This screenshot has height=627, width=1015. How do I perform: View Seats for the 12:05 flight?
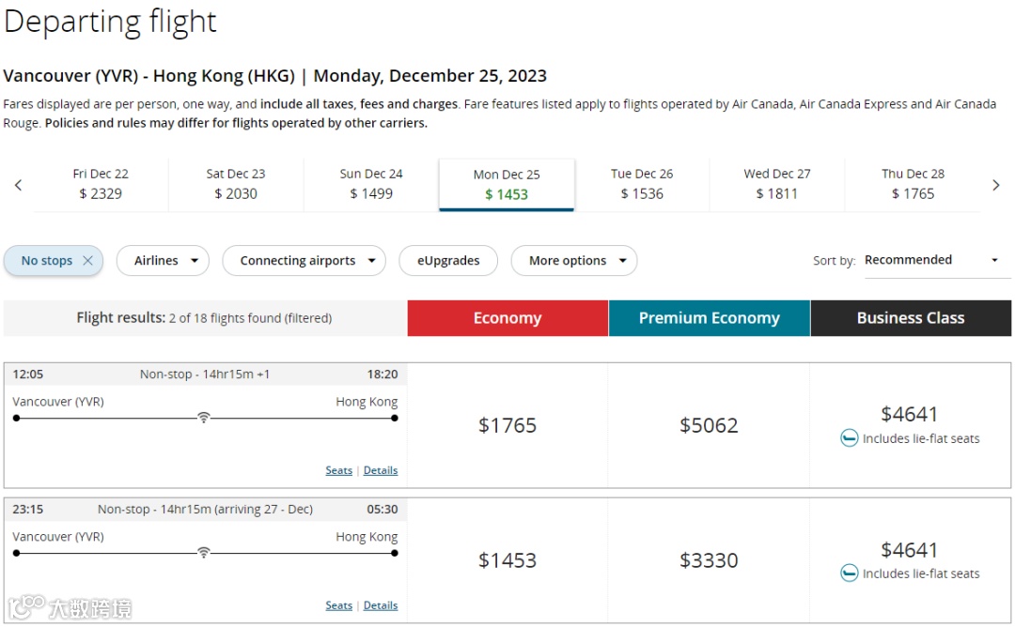point(338,470)
